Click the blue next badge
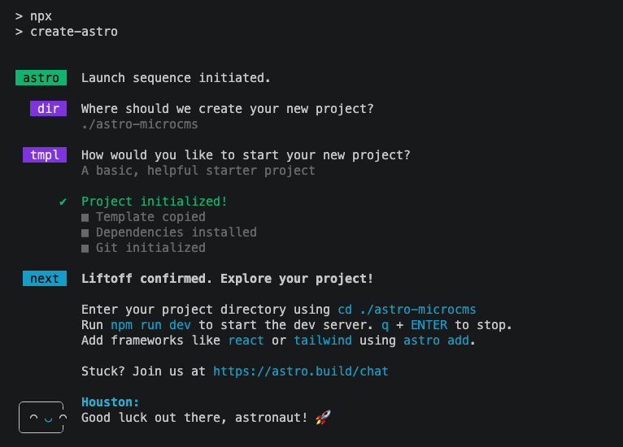Image resolution: width=623 pixels, height=447 pixels. [x=45, y=279]
